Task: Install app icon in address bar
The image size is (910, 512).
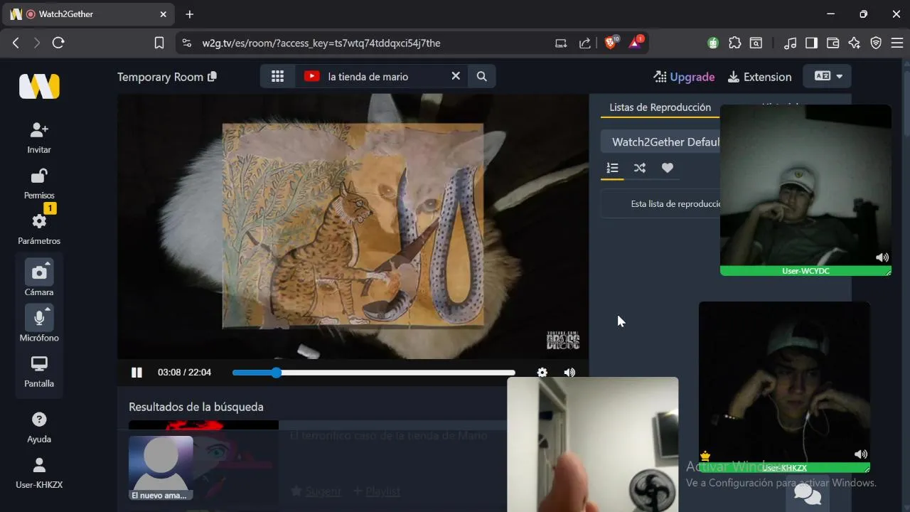Action: click(x=561, y=43)
